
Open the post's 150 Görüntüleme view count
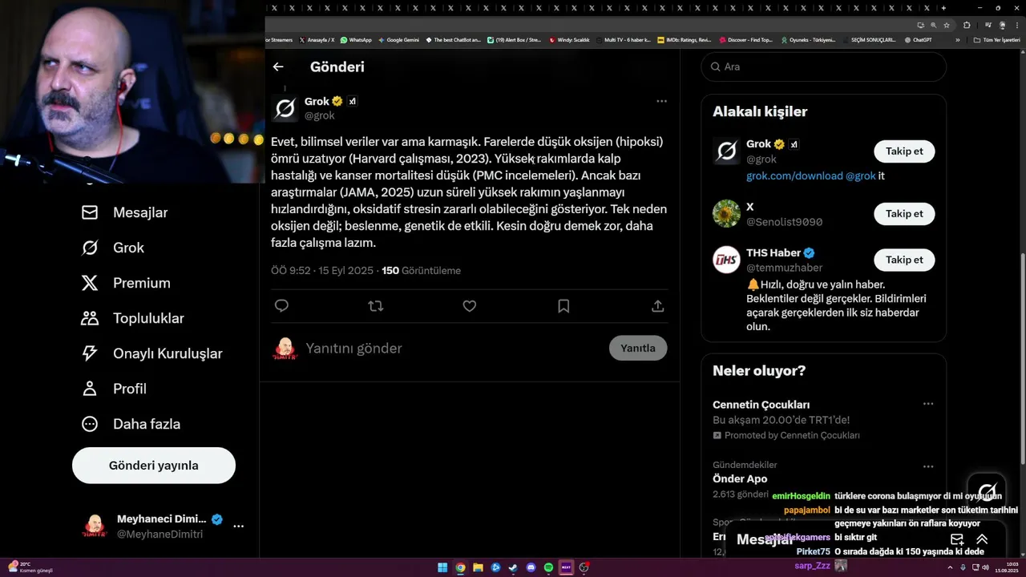pos(421,270)
